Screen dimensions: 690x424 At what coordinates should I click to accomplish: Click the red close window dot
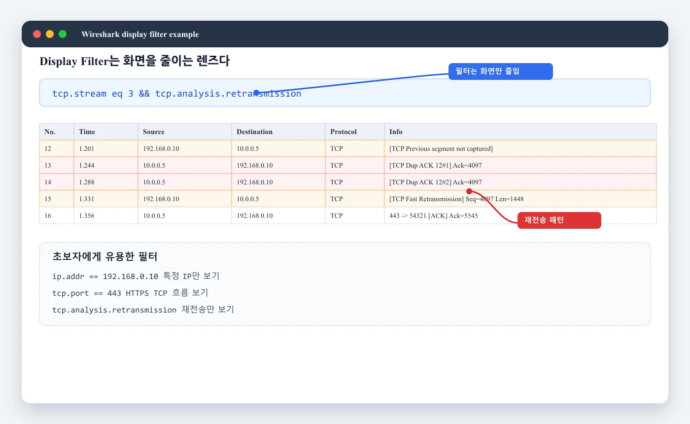(37, 34)
